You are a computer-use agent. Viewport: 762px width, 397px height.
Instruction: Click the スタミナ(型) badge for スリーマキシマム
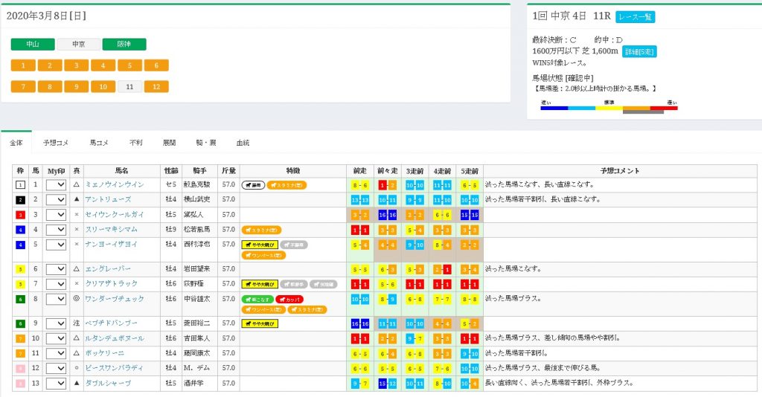point(260,230)
